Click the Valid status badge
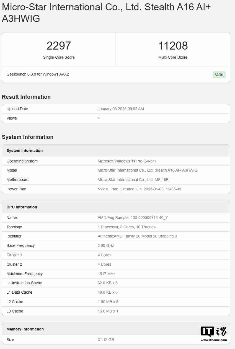 click(219, 75)
